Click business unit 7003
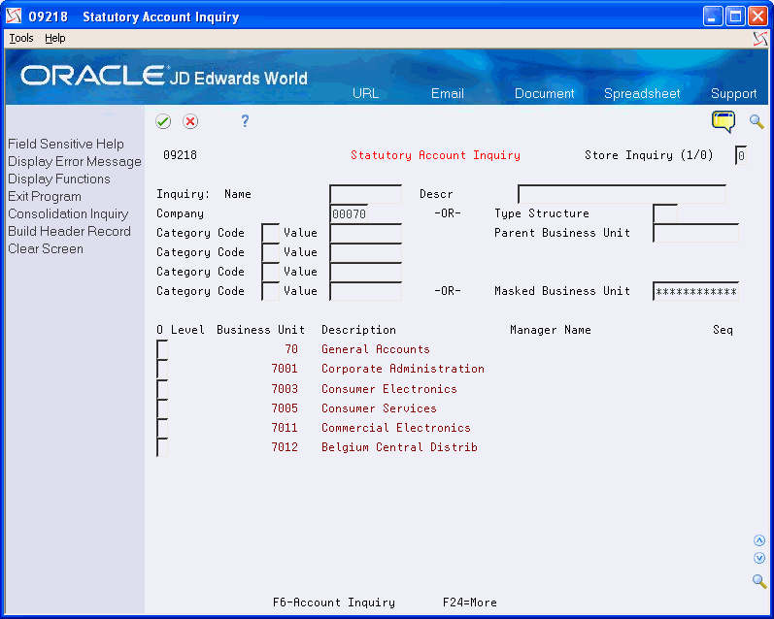Viewport: 774px width, 619px height. pyautogui.click(x=285, y=389)
